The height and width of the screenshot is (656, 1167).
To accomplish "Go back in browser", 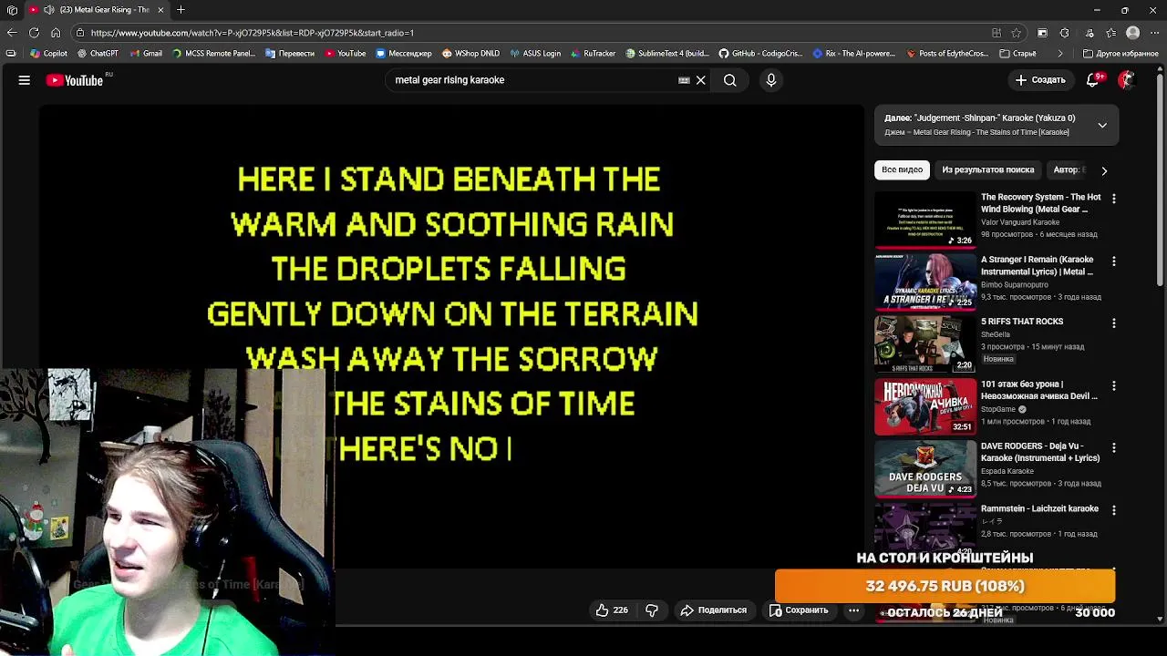I will tap(12, 33).
